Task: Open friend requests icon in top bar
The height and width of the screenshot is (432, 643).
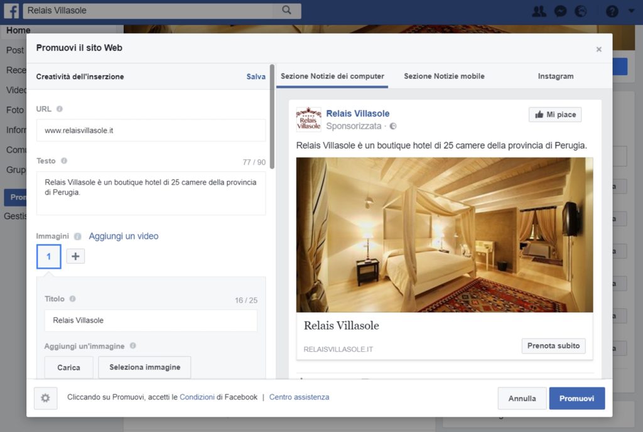Action: point(539,11)
